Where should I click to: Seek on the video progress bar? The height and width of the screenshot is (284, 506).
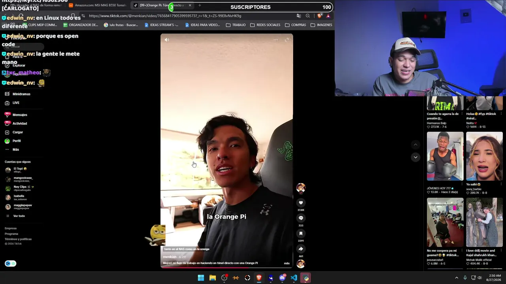227,267
